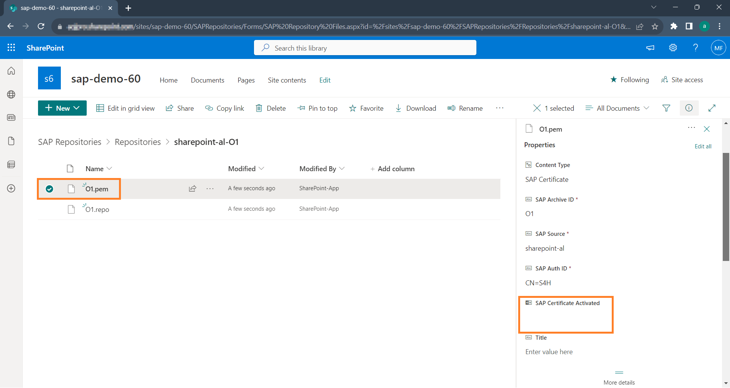Expand the All Documents view selector

click(617, 108)
